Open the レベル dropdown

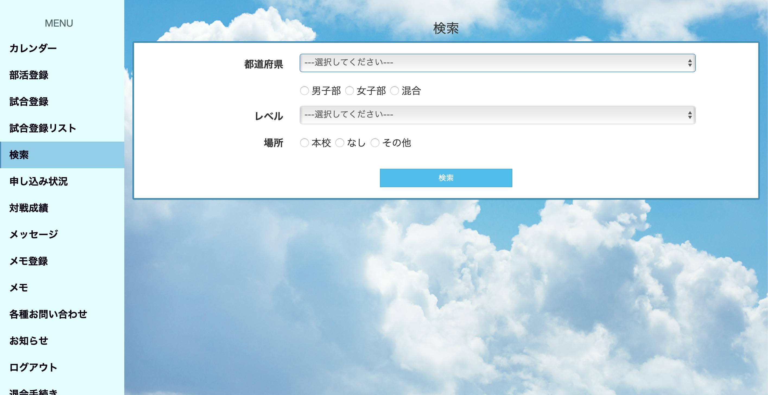tap(497, 115)
